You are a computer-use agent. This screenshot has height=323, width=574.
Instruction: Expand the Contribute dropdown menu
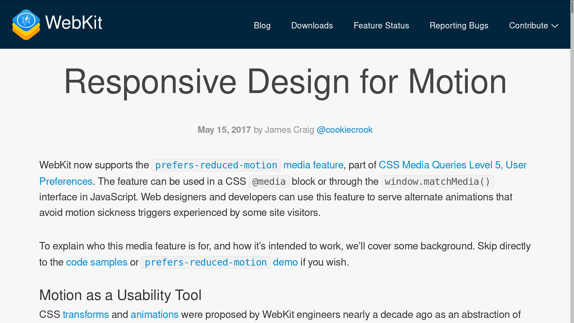coord(528,26)
